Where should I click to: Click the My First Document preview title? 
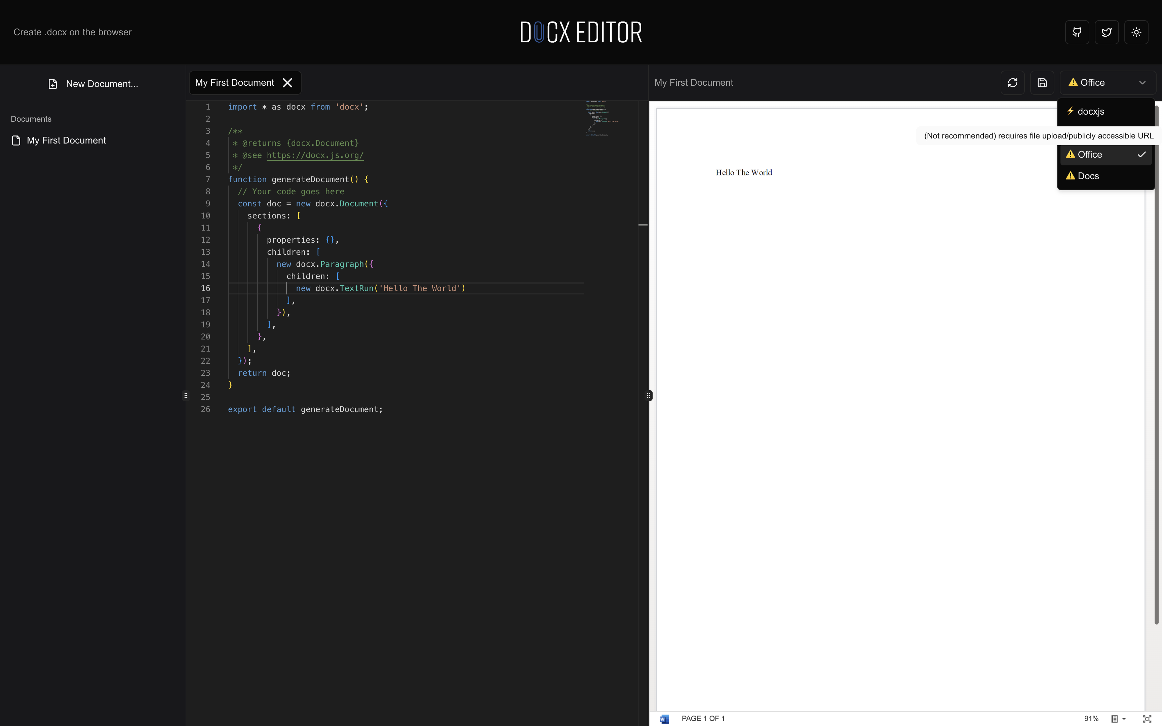(x=693, y=83)
